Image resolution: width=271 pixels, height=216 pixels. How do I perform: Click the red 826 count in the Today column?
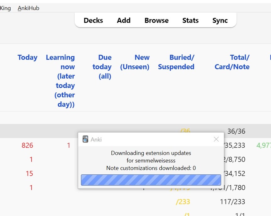[27, 145]
